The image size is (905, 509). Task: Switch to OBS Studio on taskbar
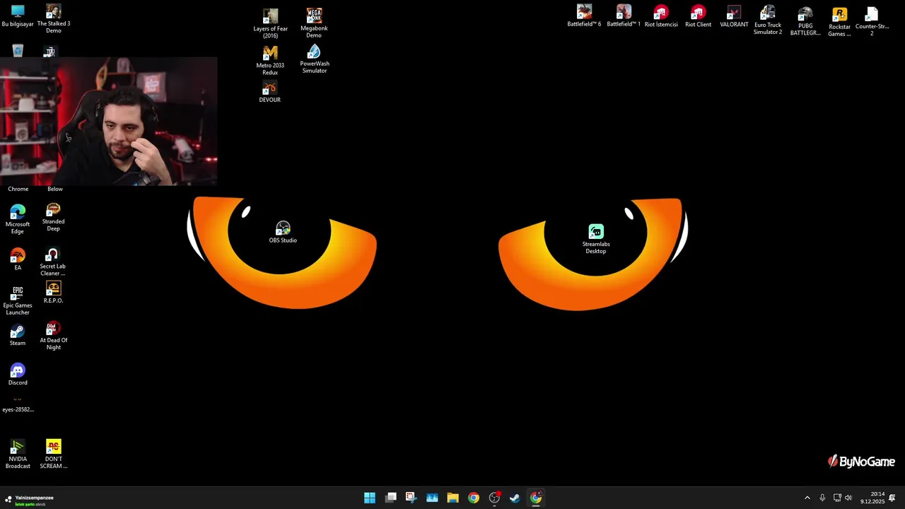[494, 498]
